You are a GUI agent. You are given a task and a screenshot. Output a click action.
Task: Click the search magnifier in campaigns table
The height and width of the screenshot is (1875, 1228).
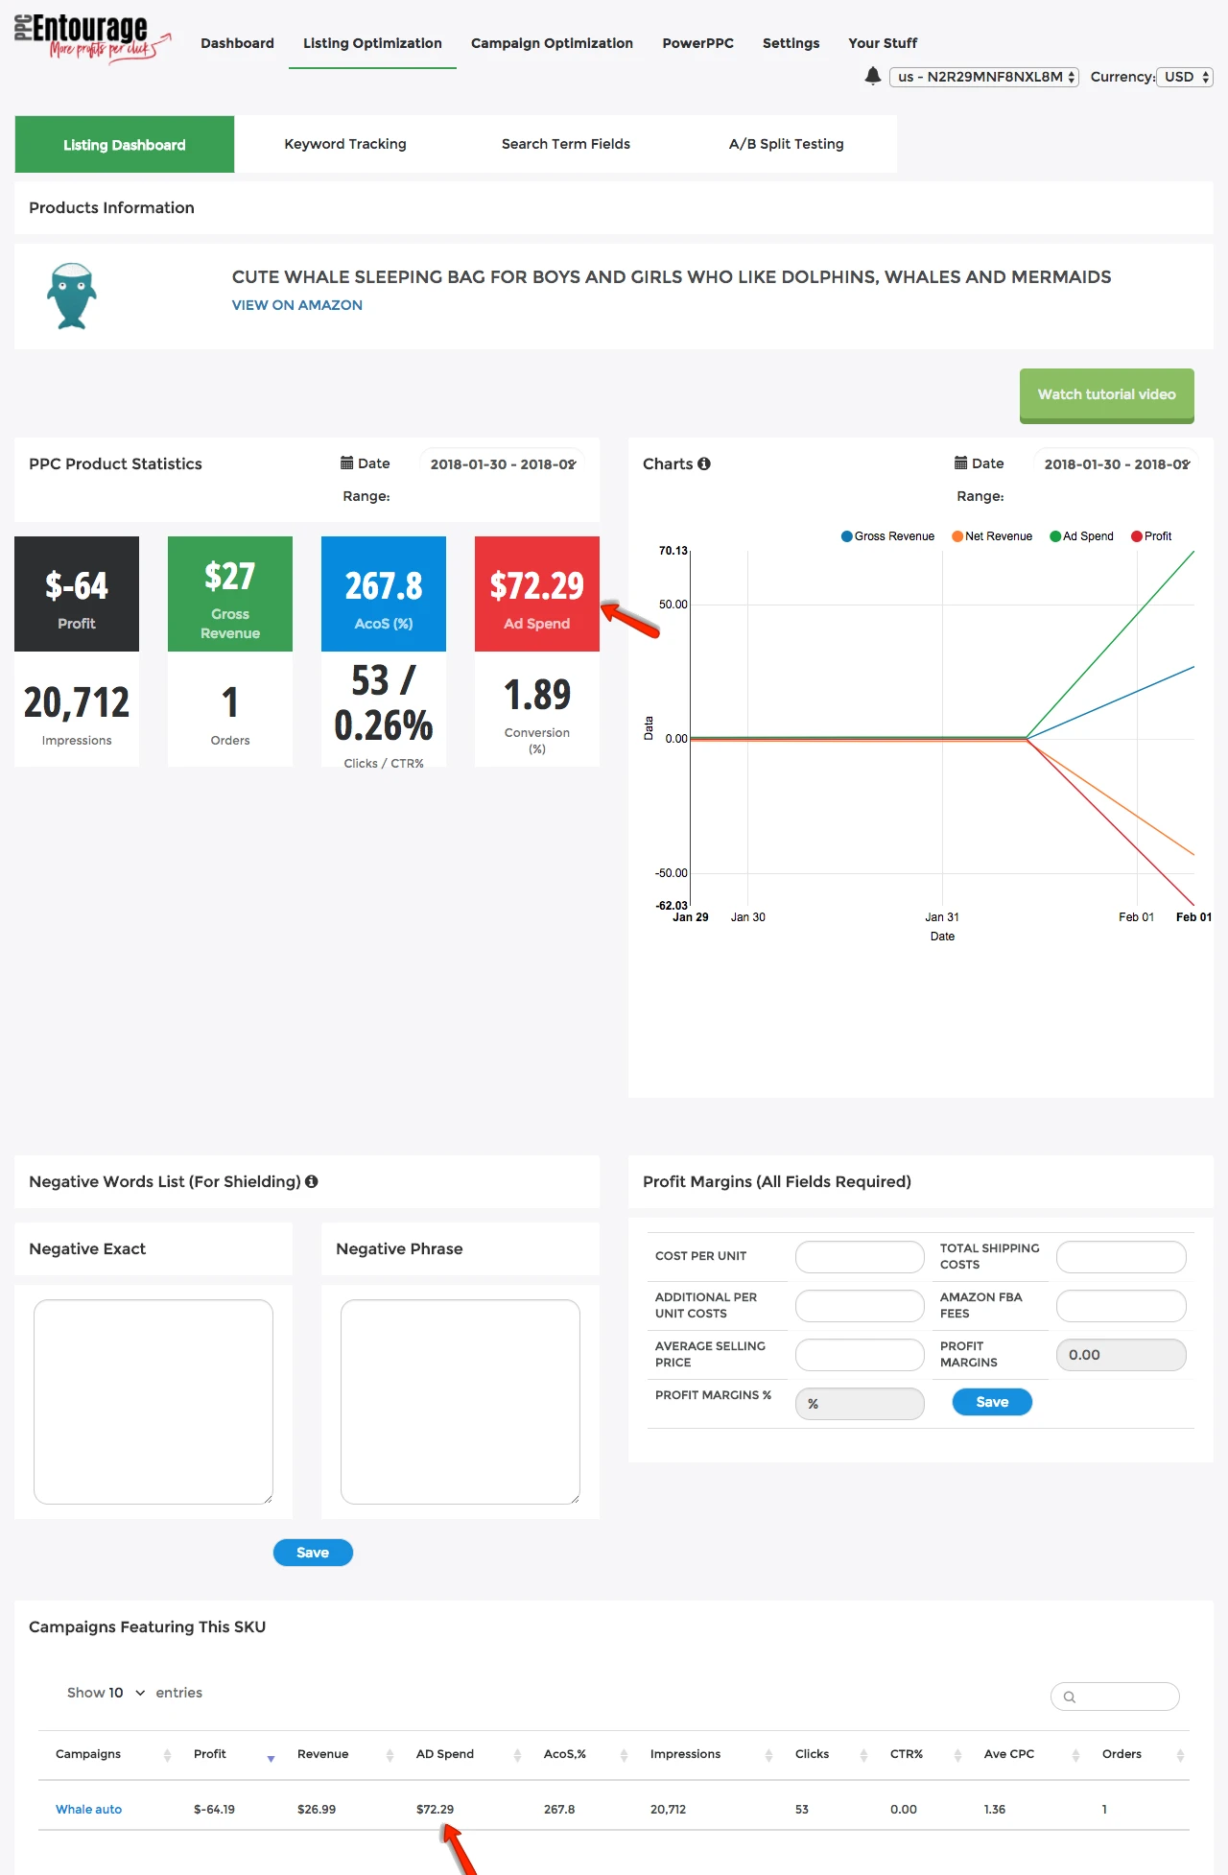click(1070, 1697)
